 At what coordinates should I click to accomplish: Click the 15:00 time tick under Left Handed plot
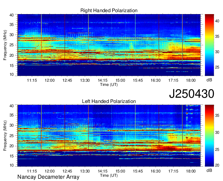(120, 171)
